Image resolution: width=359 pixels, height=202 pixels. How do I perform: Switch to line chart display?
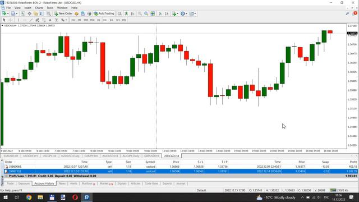(x=133, y=13)
